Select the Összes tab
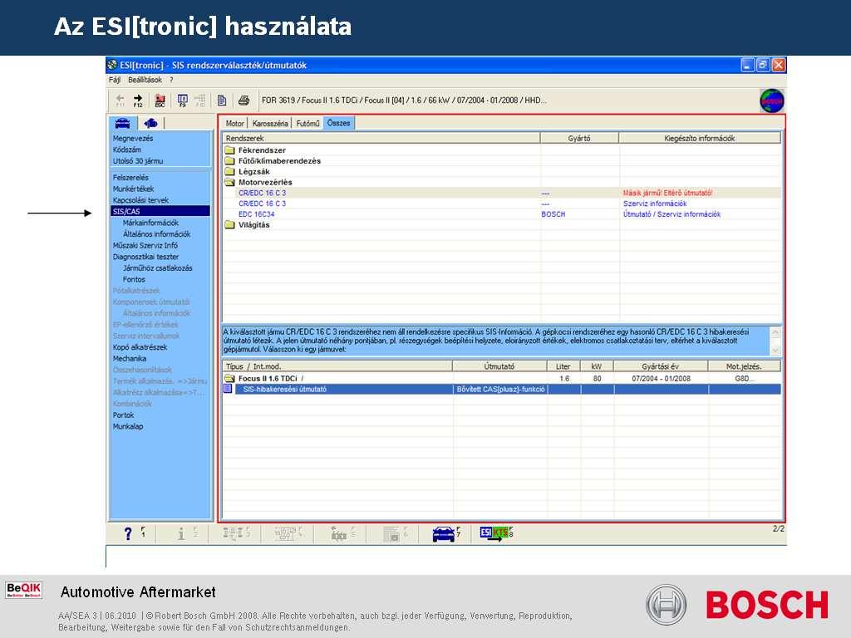This screenshot has width=851, height=638. pyautogui.click(x=339, y=123)
